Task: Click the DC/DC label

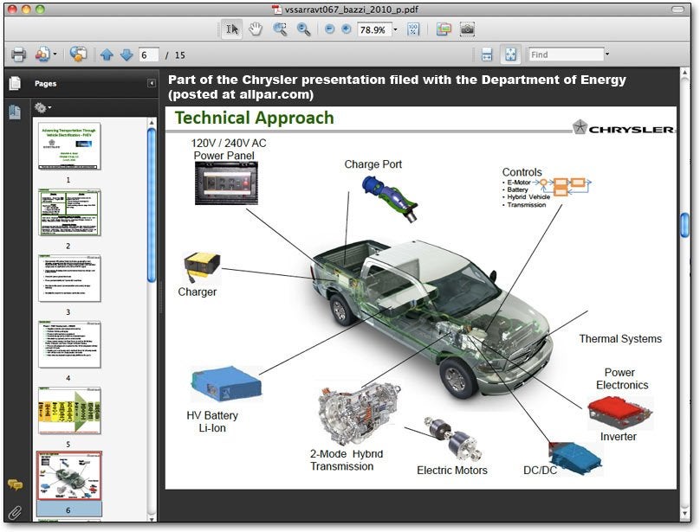Action: click(x=540, y=471)
